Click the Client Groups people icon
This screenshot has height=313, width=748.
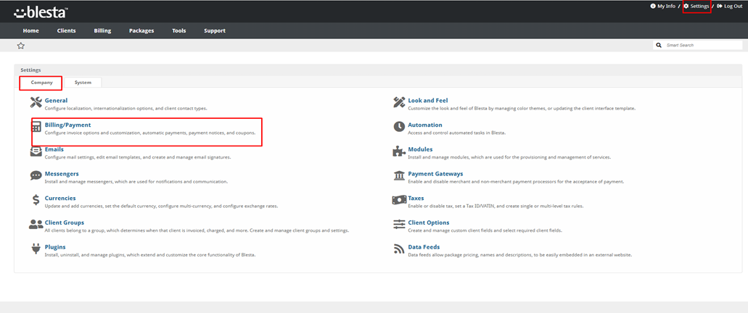[x=36, y=225]
